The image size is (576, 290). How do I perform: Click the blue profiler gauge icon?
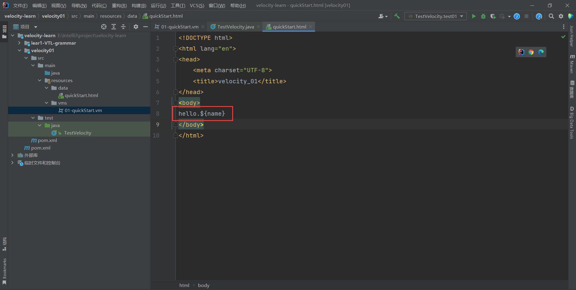pos(517,16)
